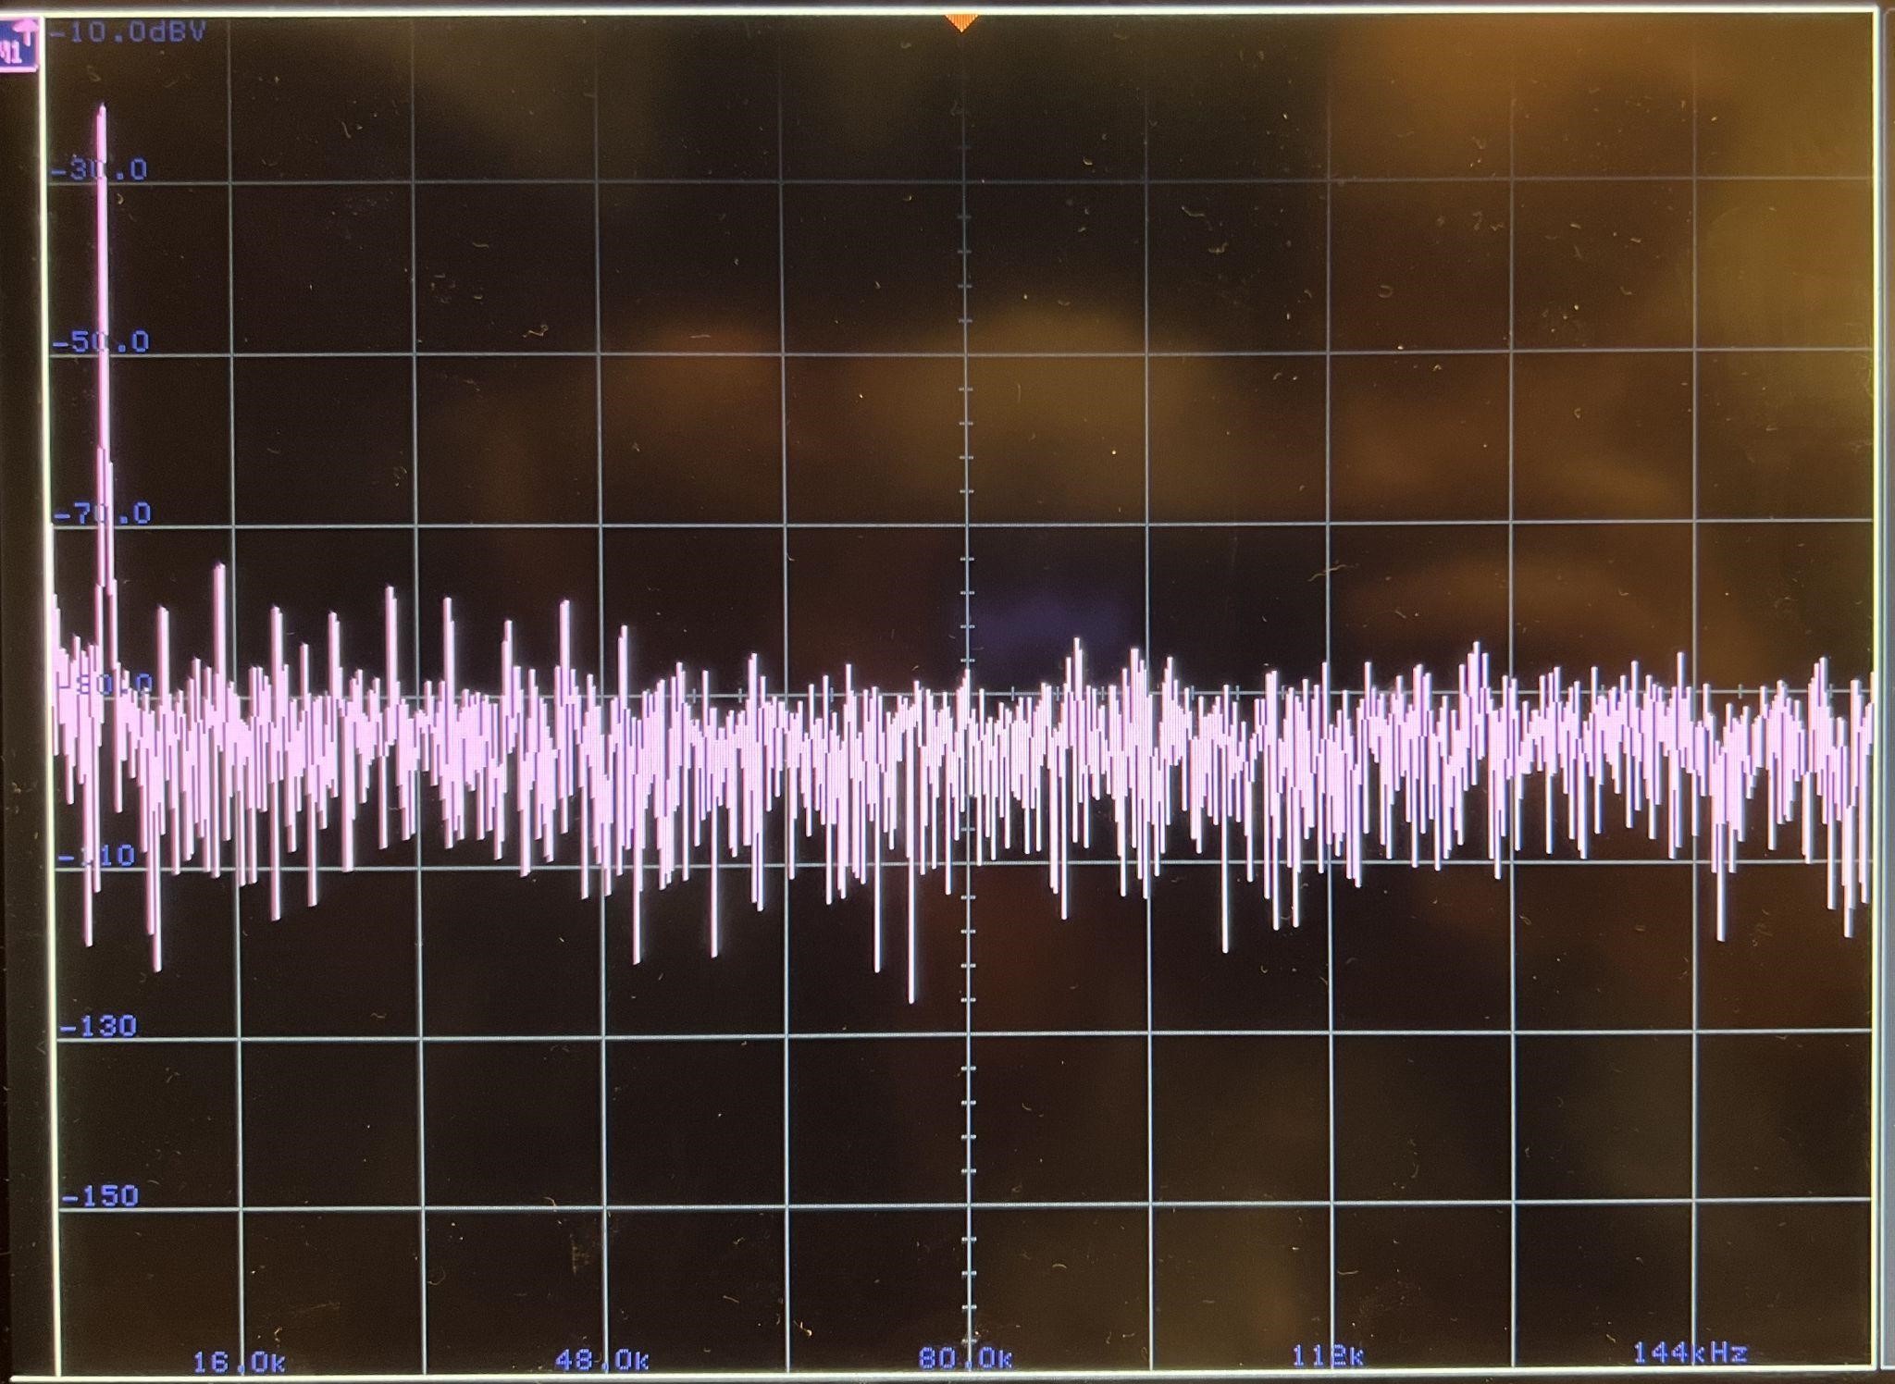Click the 112k frequency axis label
This screenshot has height=1384, width=1895.
tap(1328, 1356)
